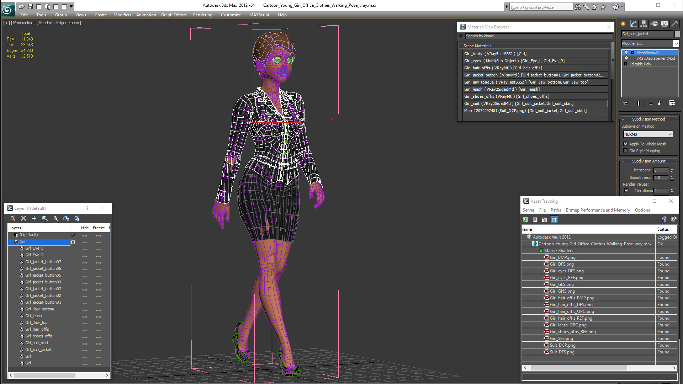Switch Asset Tracking to Table View

tap(554, 220)
